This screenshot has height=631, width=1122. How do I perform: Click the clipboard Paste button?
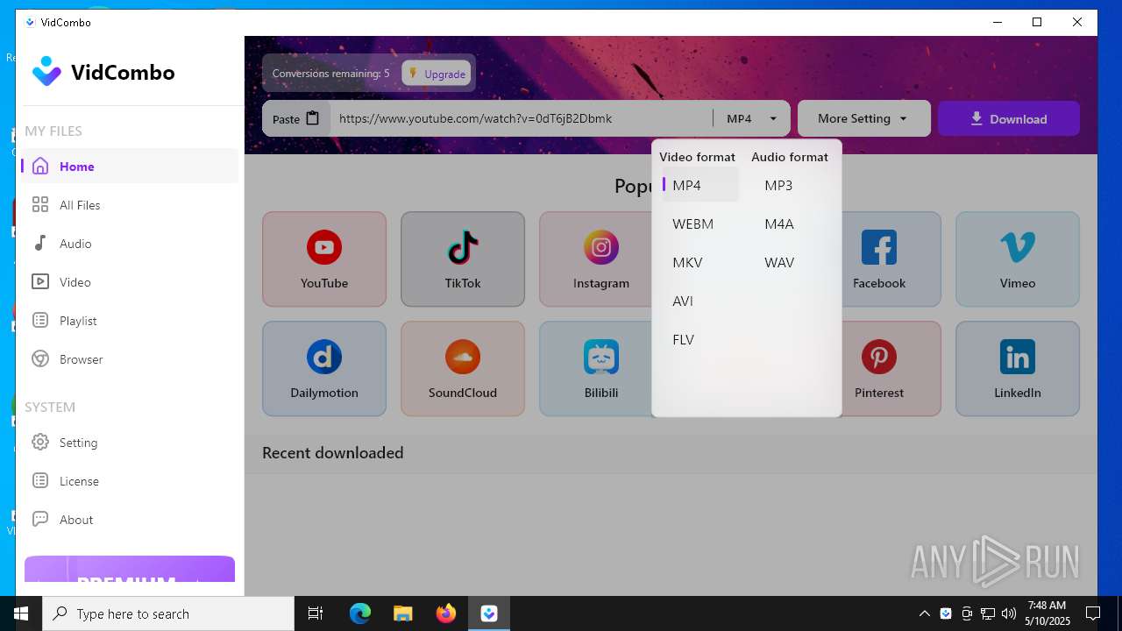(296, 118)
